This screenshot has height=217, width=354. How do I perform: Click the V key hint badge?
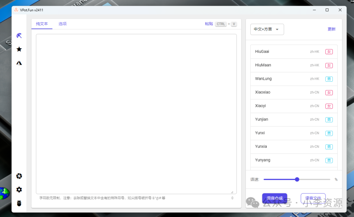[234, 24]
